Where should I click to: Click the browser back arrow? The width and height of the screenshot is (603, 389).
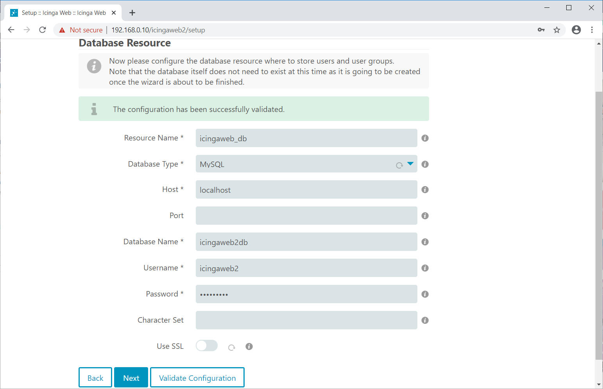coord(11,30)
